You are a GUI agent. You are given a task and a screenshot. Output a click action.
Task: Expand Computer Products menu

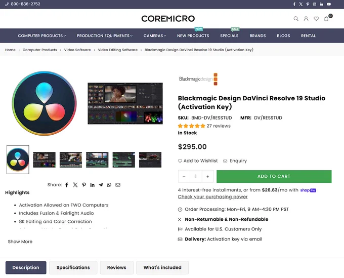coord(42,35)
